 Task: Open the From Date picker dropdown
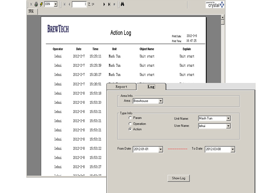(161, 149)
